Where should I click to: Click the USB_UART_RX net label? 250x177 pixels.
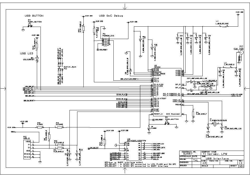coord(29,93)
